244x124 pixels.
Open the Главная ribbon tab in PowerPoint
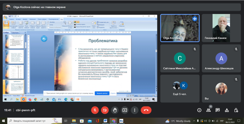tap(11, 19)
